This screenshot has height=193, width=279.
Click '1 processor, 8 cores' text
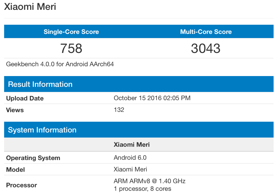pyautogui.click(x=143, y=189)
